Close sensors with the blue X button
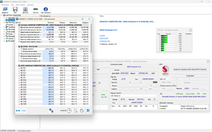This screenshot has height=132, width=212. tap(88, 111)
